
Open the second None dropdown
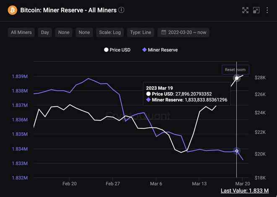coord(84,32)
